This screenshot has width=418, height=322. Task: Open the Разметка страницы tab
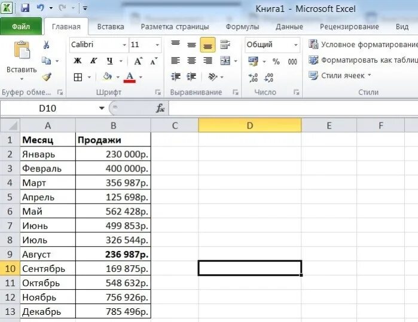(175, 27)
